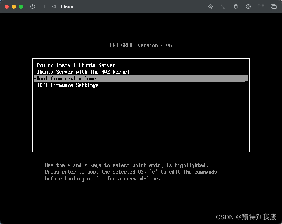Click 'GNU GRUB version 2.06' header text

click(x=141, y=45)
